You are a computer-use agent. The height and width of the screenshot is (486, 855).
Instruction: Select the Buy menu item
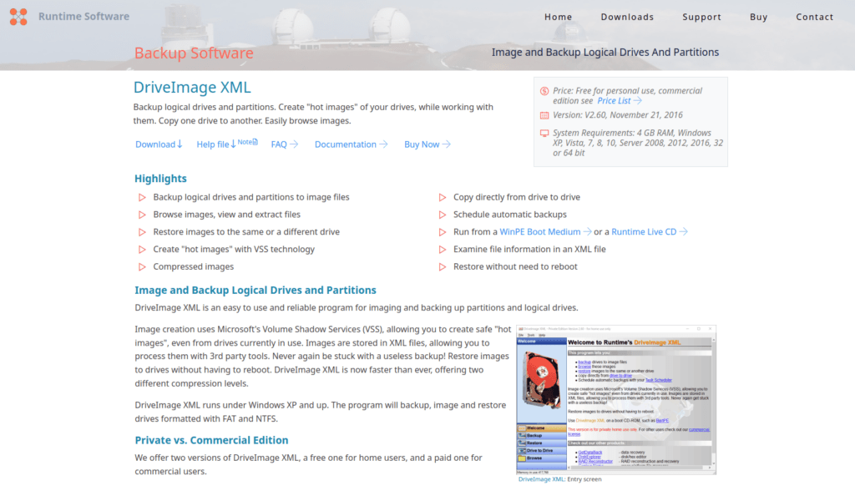[758, 17]
